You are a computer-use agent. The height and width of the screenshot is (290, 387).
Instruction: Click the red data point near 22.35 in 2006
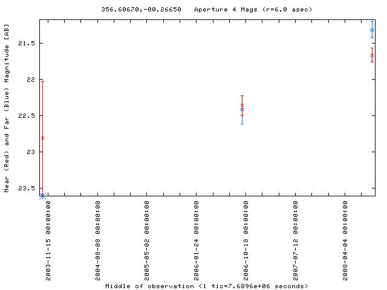242,106
